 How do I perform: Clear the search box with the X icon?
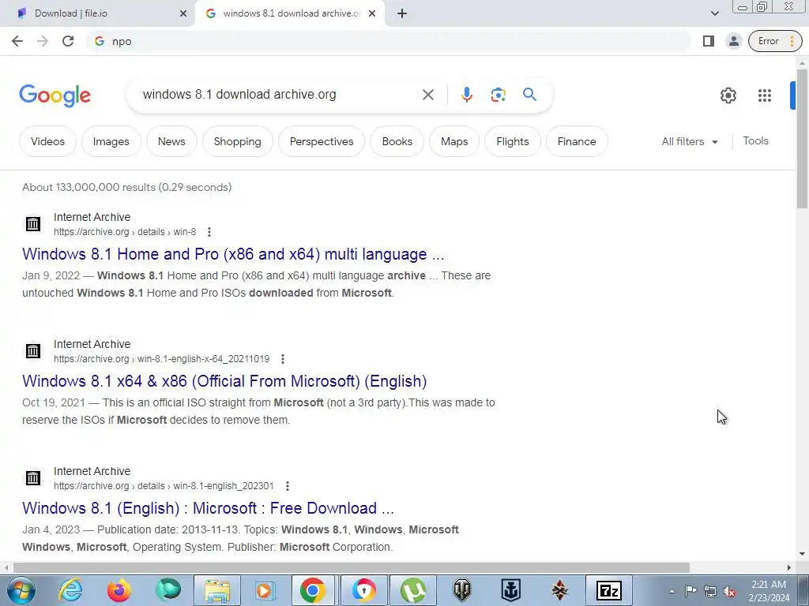point(427,95)
